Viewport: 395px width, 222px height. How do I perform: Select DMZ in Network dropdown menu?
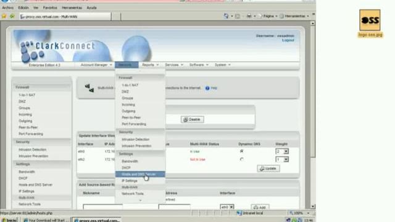point(125,92)
